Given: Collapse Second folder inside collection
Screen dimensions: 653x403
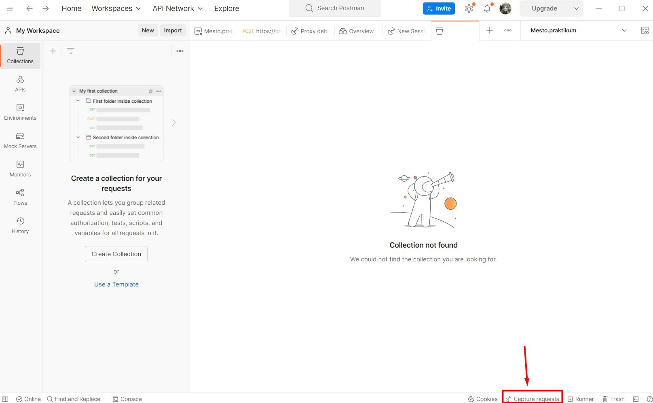Looking at the screenshot, I should [x=78, y=137].
